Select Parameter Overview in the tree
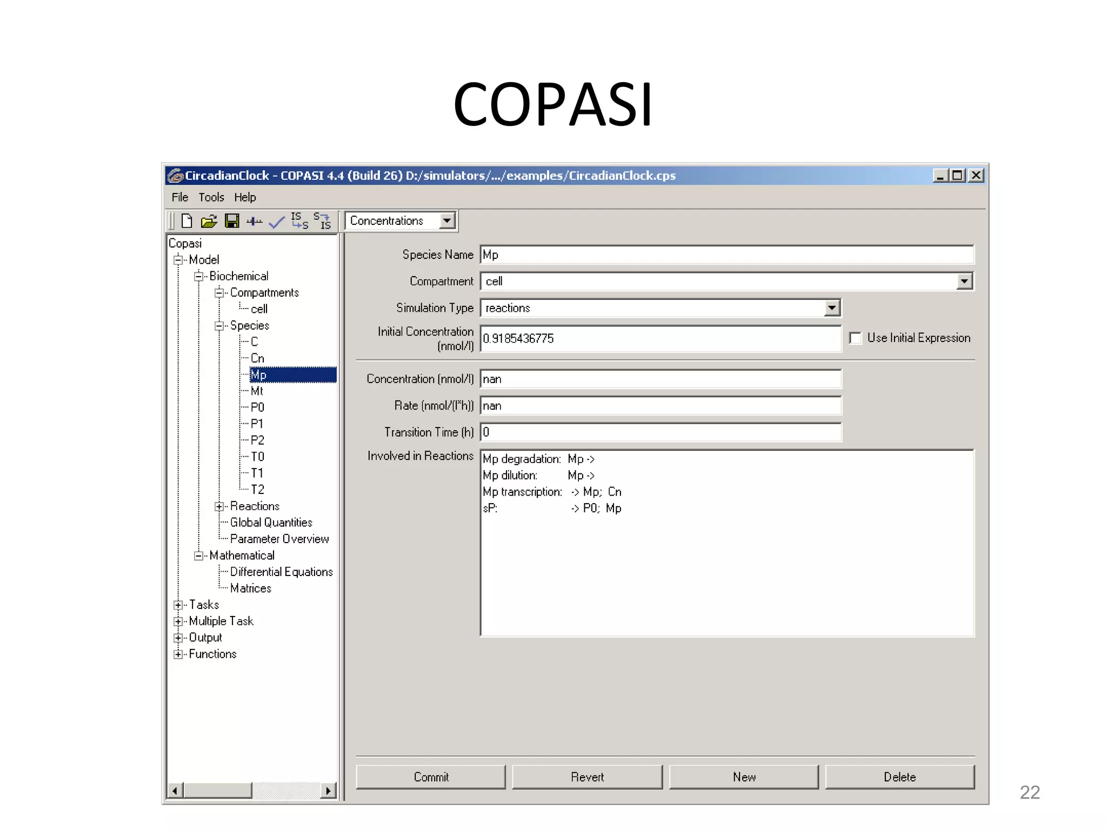Viewport: 1107px width, 830px height. coord(279,539)
